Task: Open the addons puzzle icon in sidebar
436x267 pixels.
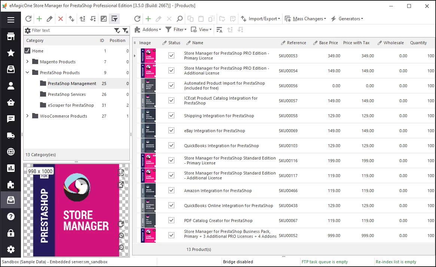Action: tap(10, 185)
